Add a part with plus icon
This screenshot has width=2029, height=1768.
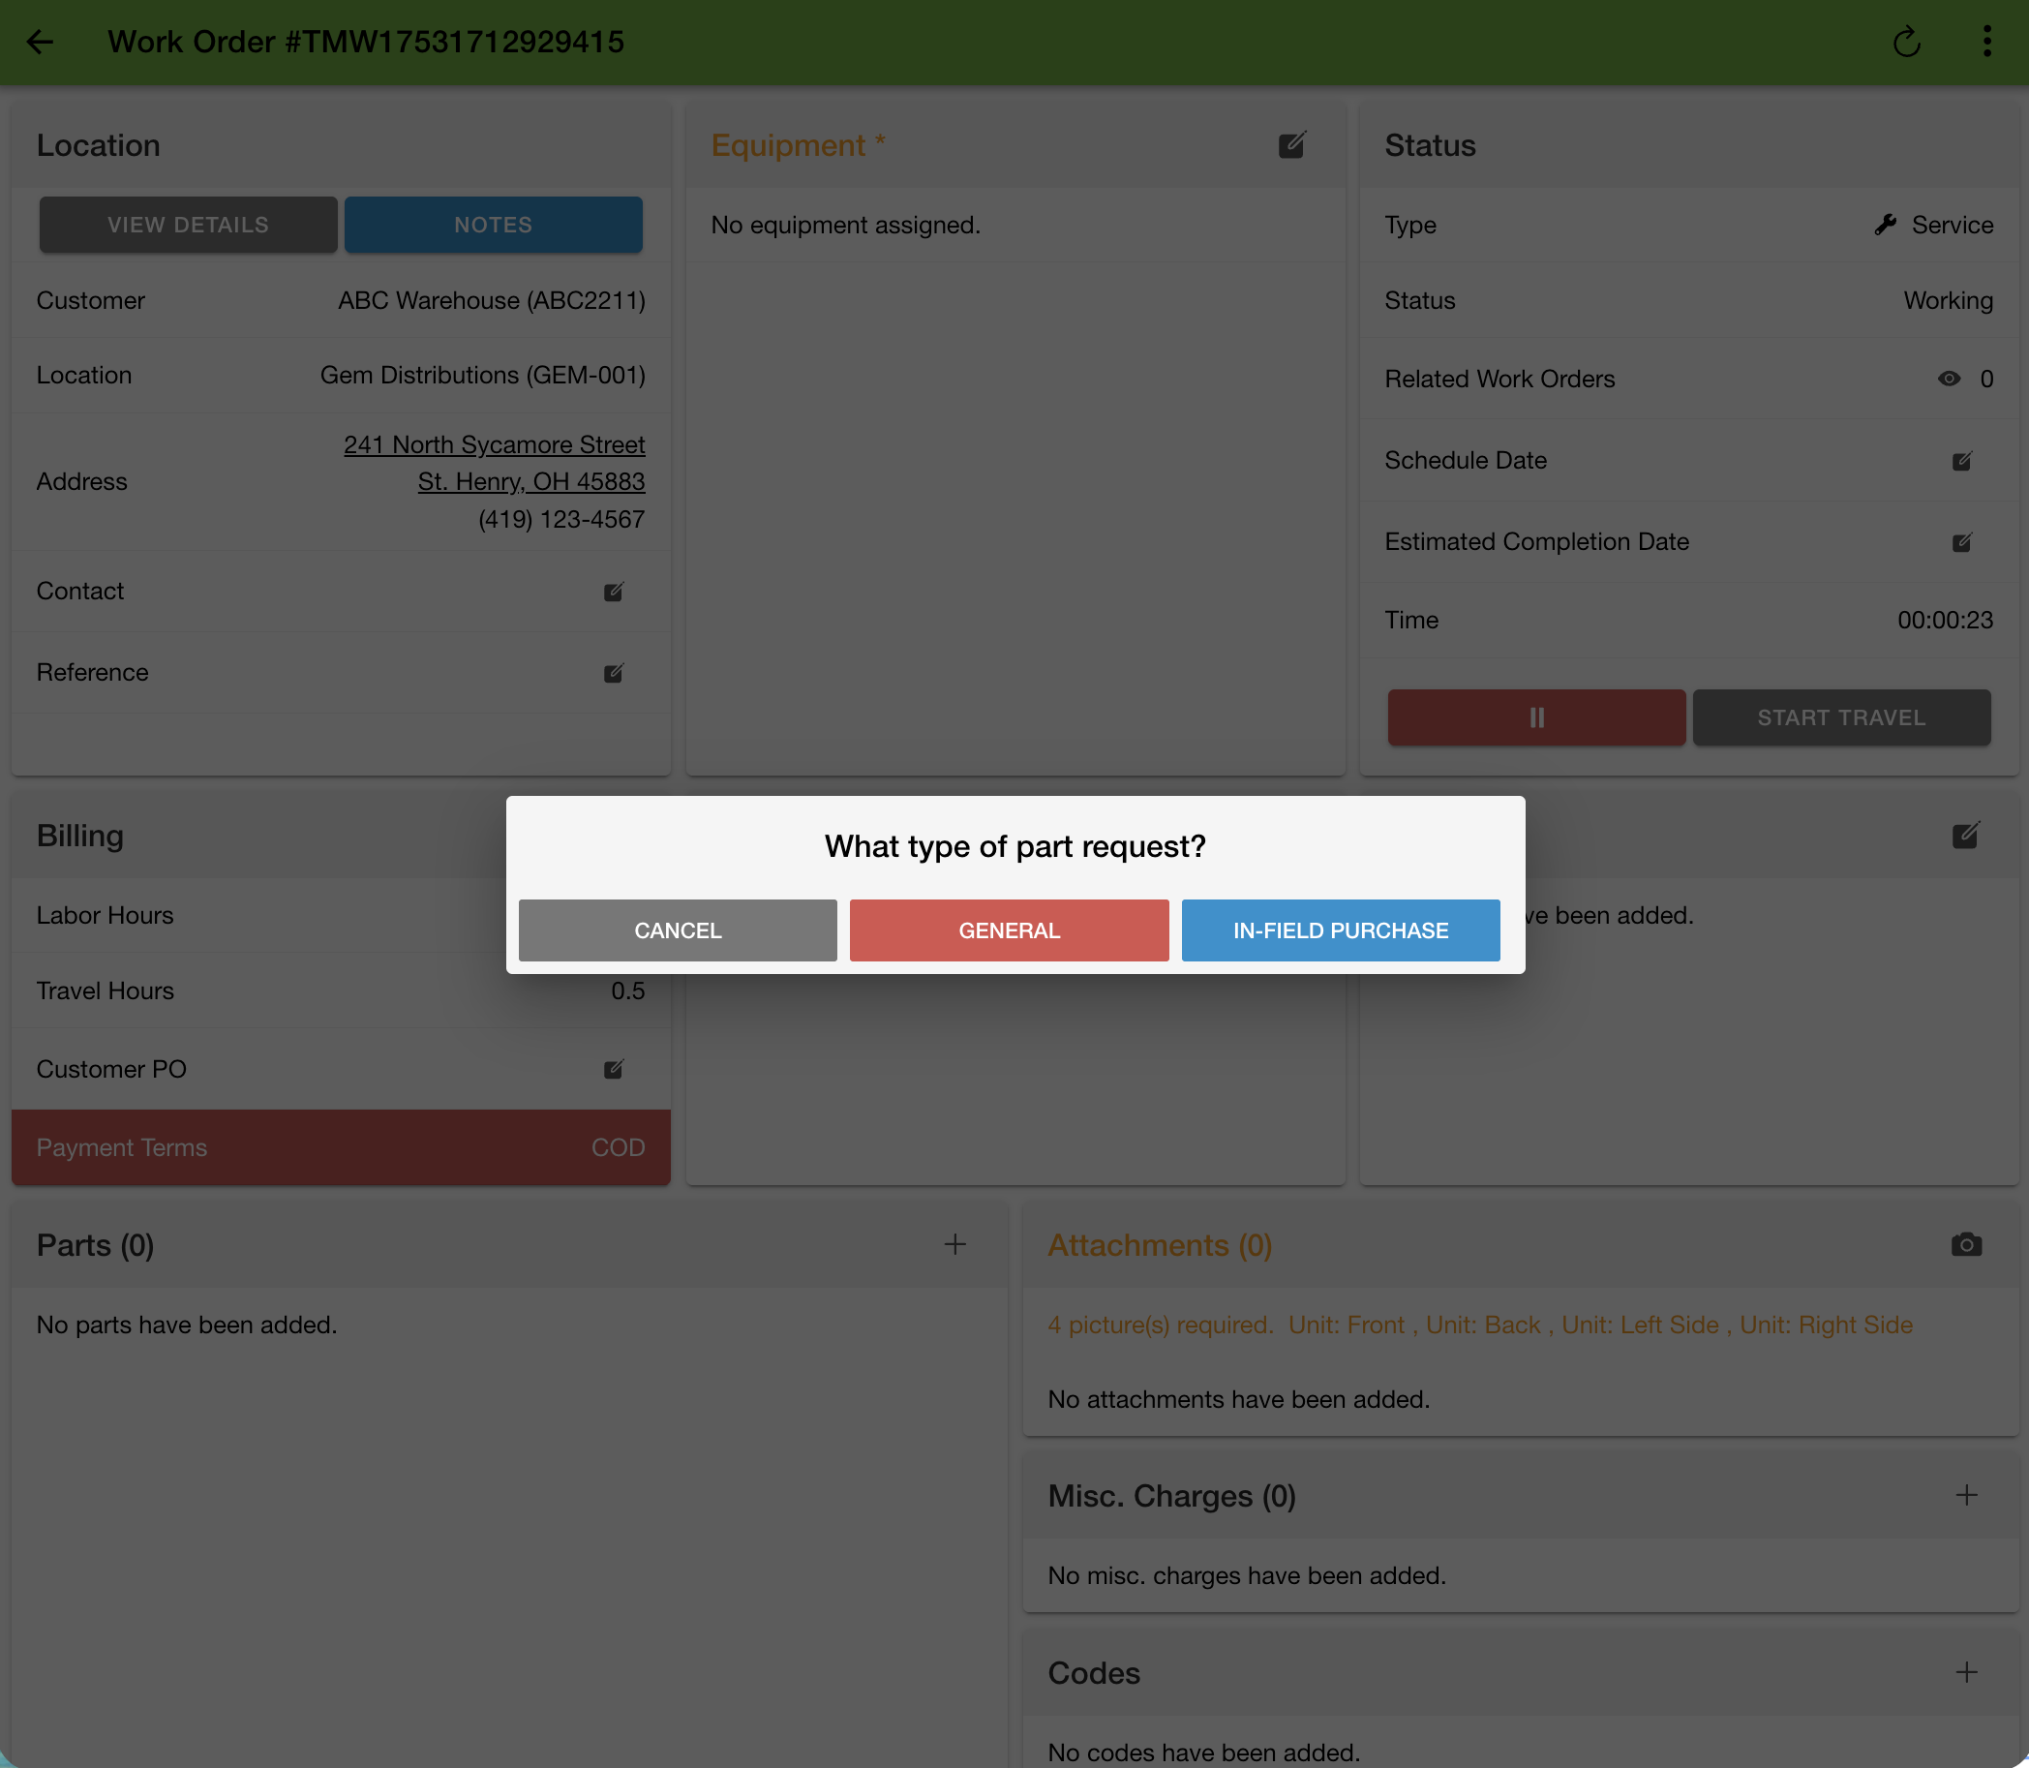tap(954, 1244)
